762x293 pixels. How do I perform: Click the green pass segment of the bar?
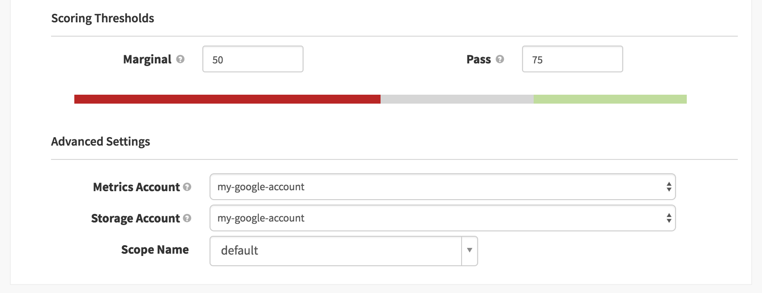coord(610,99)
